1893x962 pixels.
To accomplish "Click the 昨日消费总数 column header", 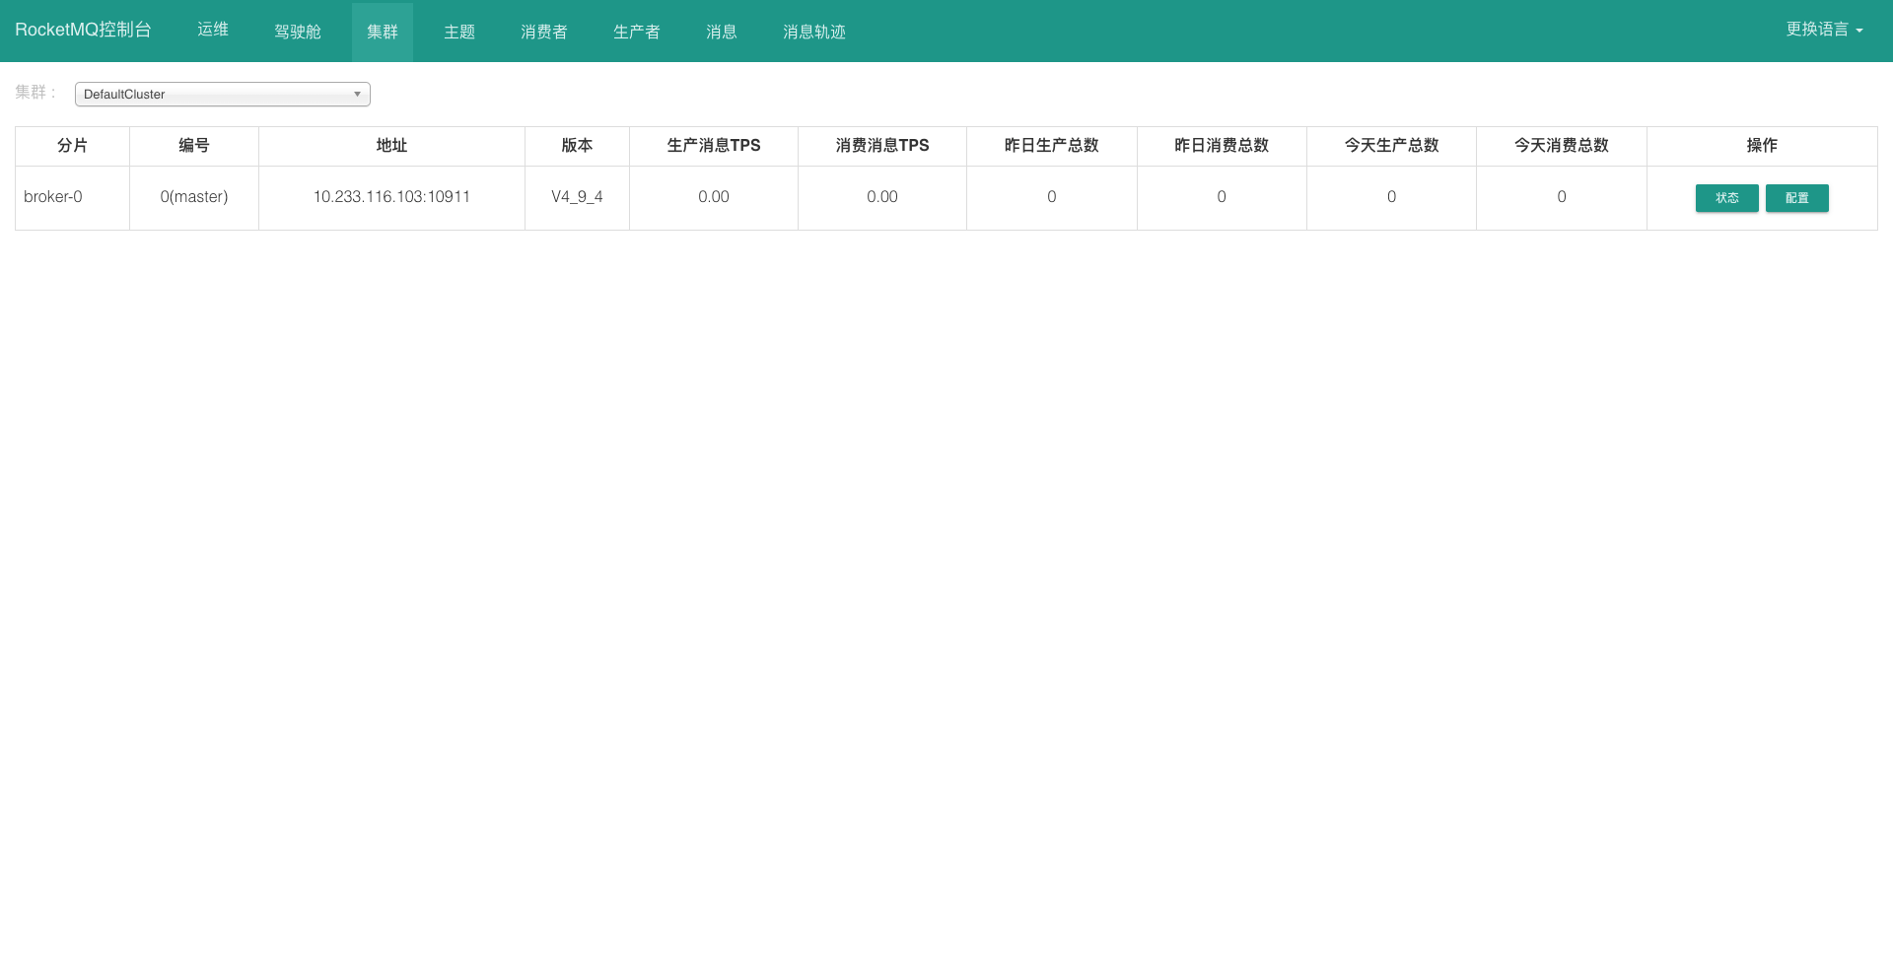I will (1222, 146).
